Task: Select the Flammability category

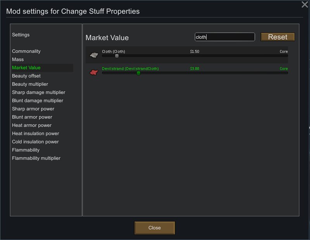Action: [26, 150]
